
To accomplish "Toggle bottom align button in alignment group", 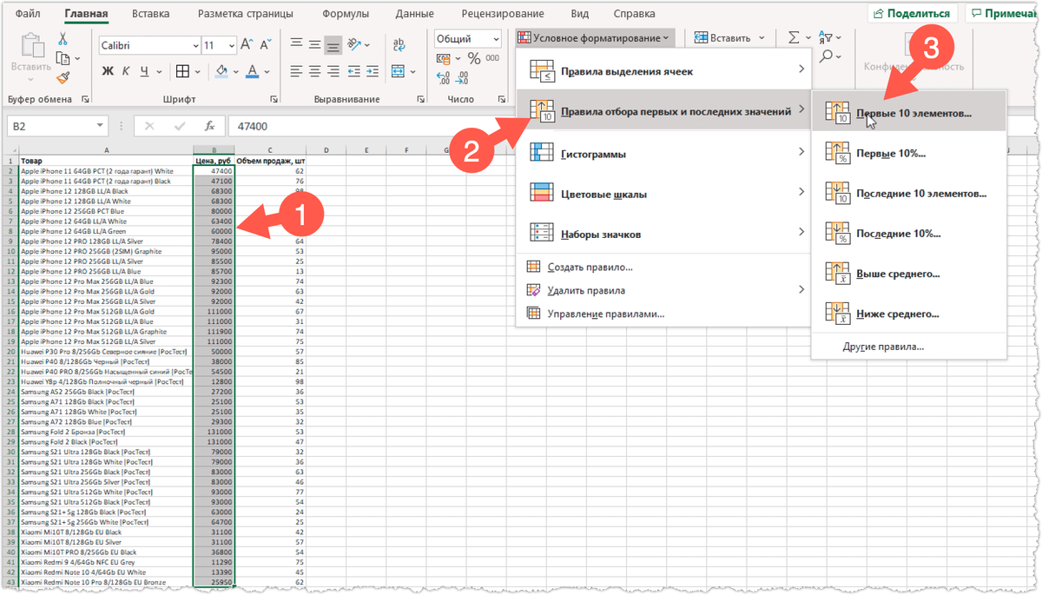I will click(x=333, y=44).
